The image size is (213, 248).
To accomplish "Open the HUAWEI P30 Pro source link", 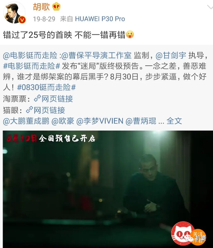I will [100, 19].
